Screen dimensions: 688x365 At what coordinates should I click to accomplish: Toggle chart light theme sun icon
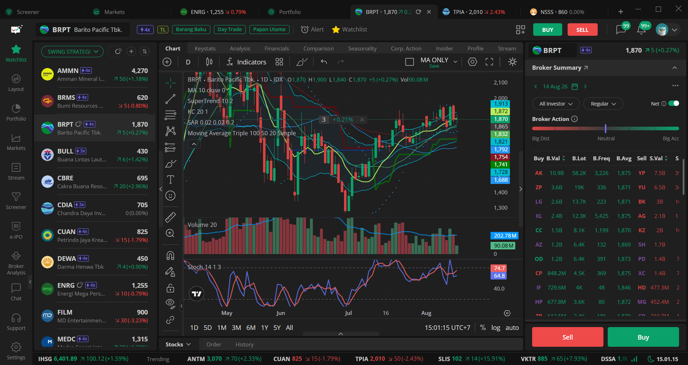512,62
